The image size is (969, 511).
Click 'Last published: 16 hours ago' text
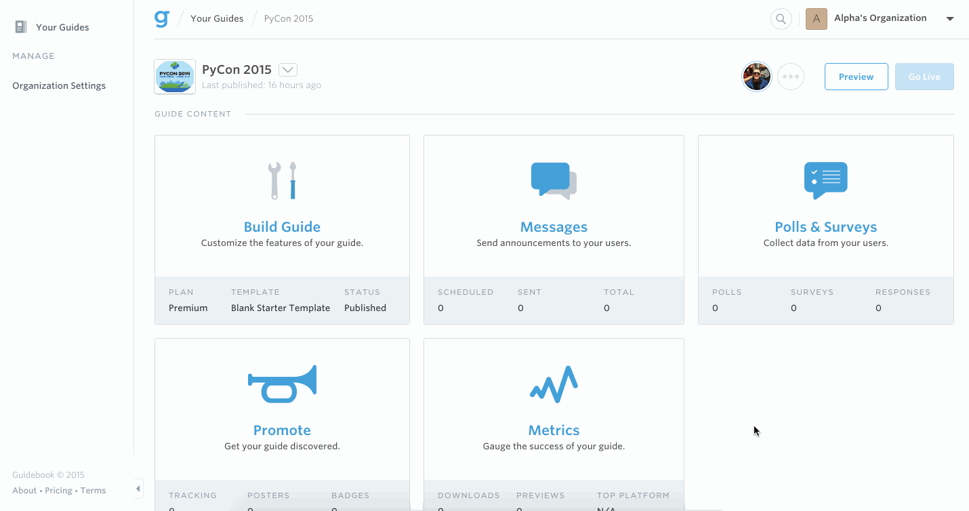(262, 85)
